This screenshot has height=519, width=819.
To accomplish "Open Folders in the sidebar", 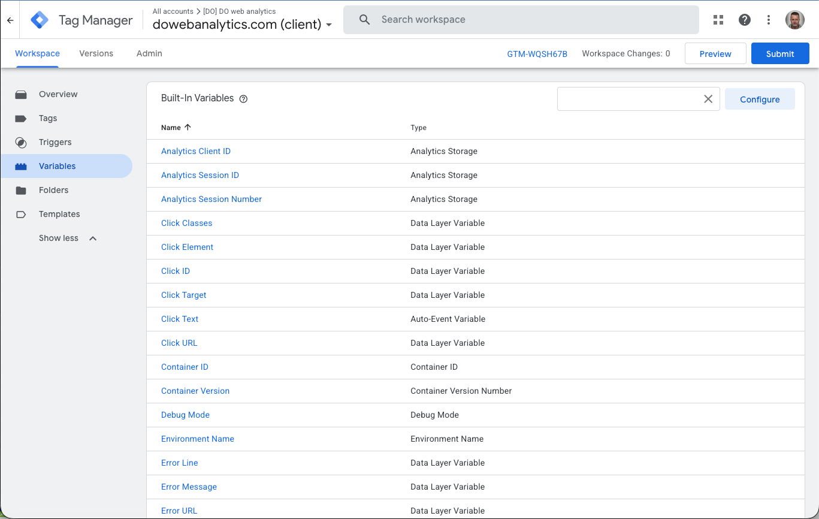I will pyautogui.click(x=53, y=190).
